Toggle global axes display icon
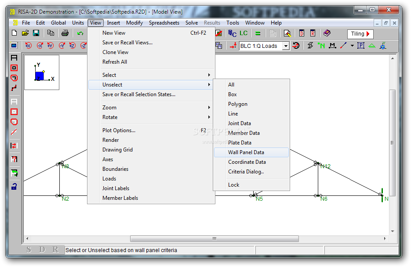 tap(383, 46)
